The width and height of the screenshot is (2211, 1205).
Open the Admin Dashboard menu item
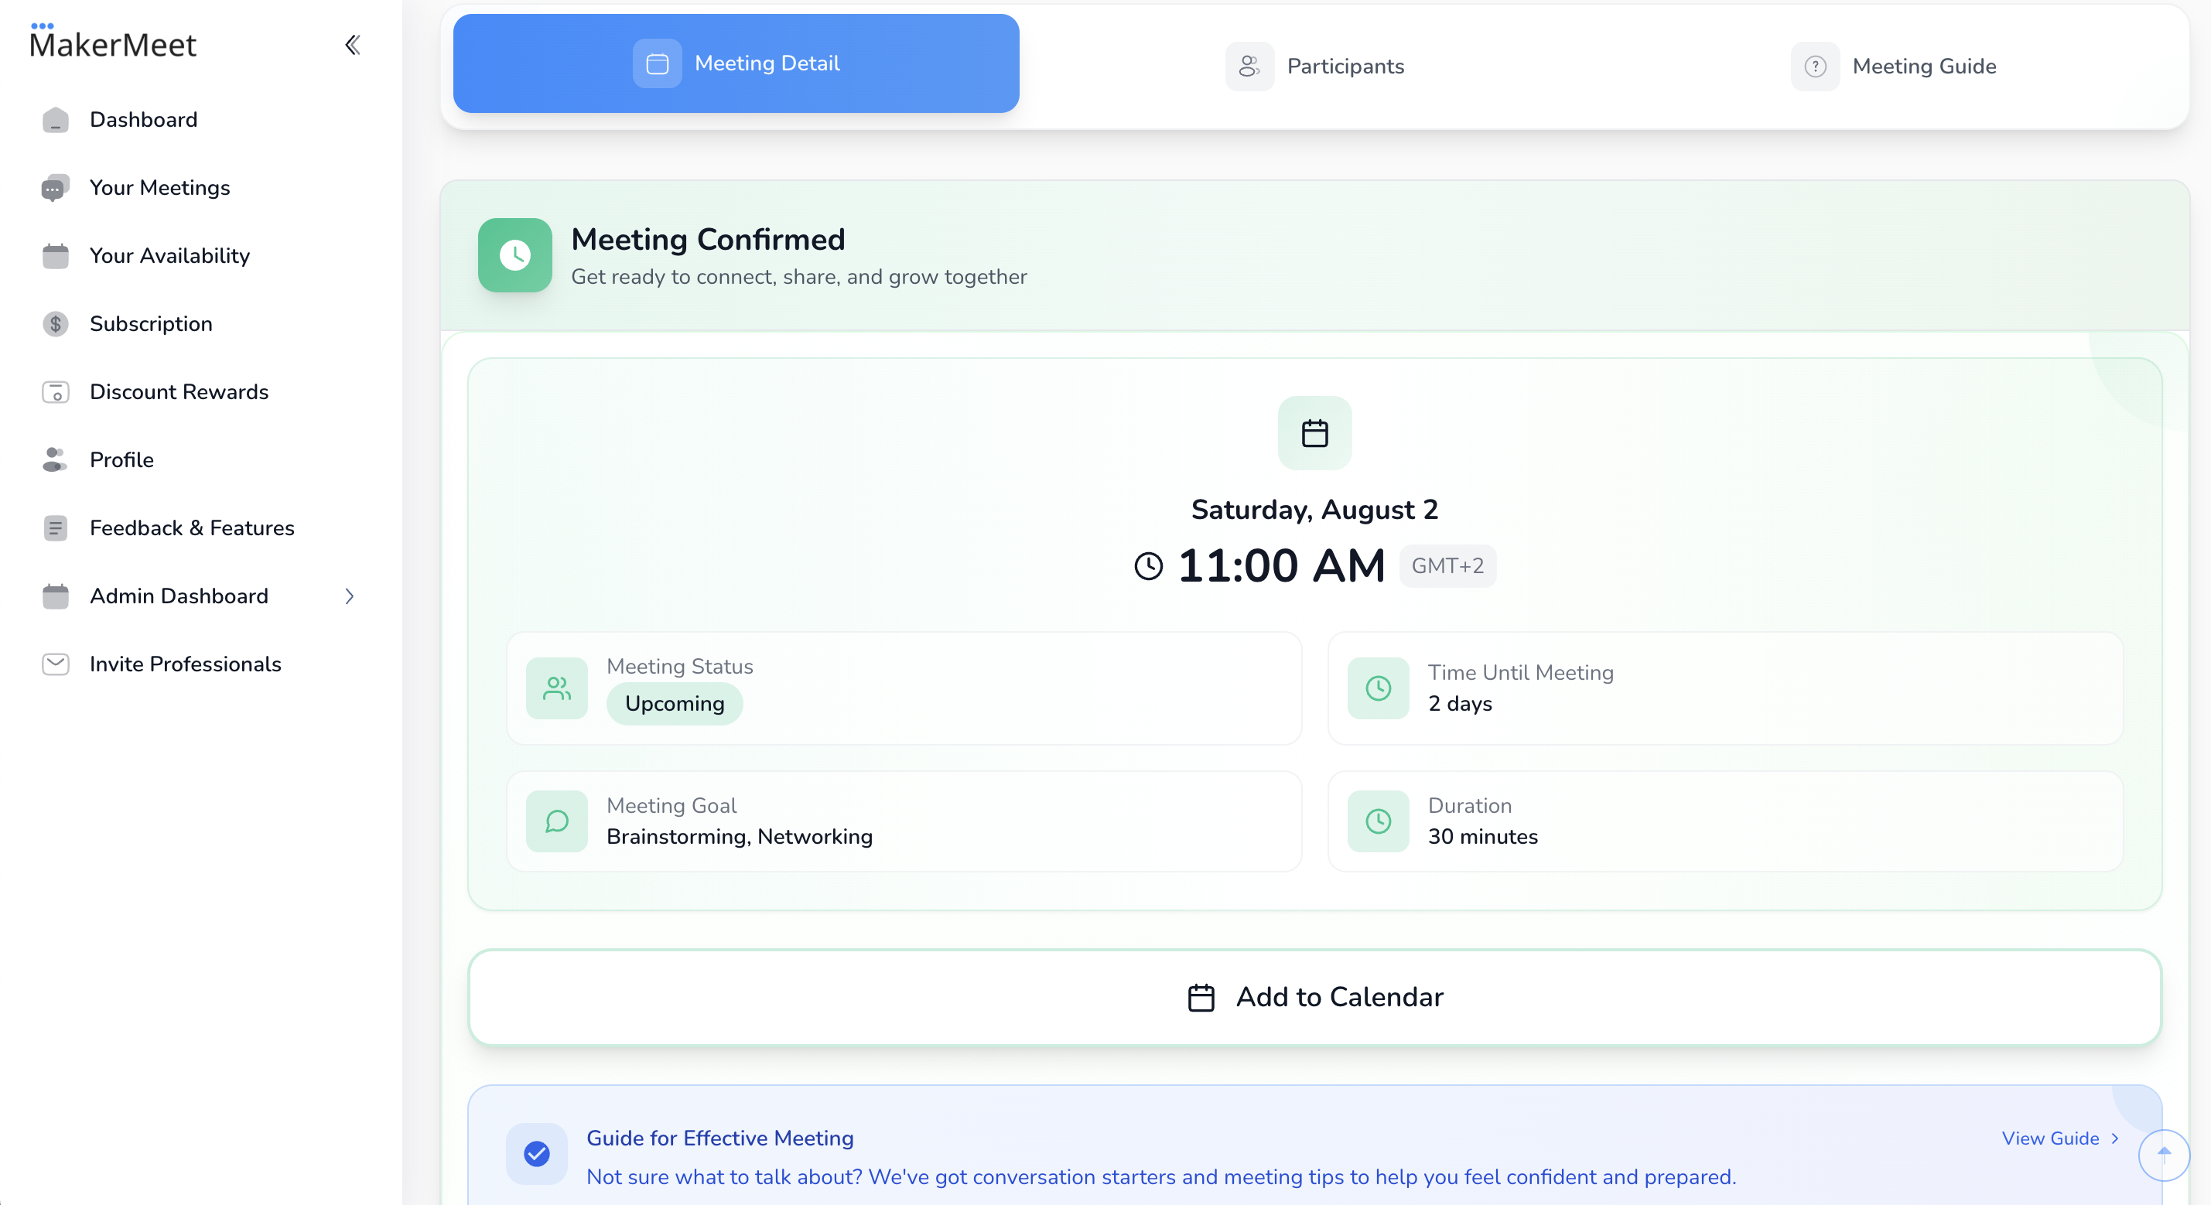[179, 596]
